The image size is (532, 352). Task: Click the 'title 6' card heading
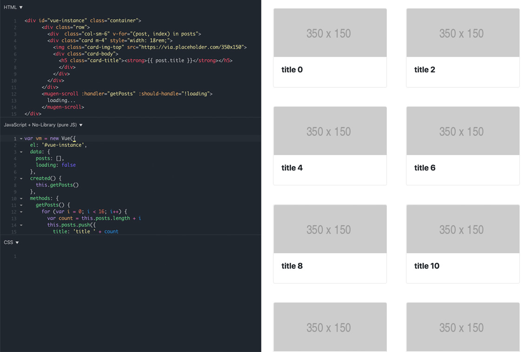pos(425,168)
